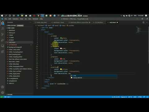The height and width of the screenshot is (112, 149).
Task: Open background image.jpg file
Action: coord(15,47)
